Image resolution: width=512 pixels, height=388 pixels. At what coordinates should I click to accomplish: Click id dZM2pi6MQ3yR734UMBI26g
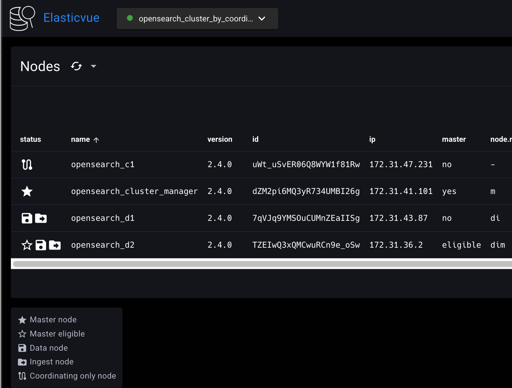click(x=306, y=191)
